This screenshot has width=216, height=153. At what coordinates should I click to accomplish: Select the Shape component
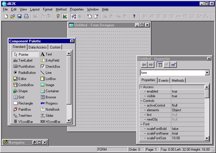[20, 91]
